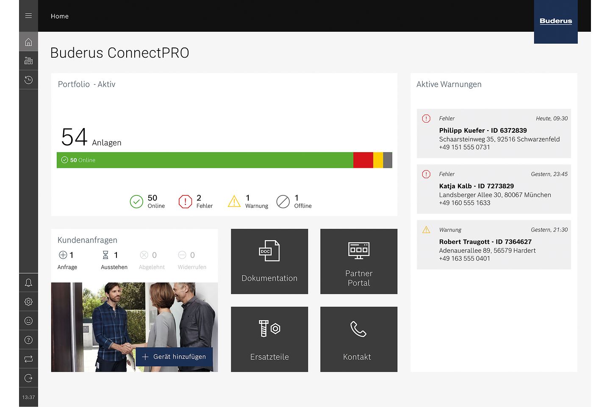Click address Schaarsteinweg 35, 92516 Schwarzenfeld

[499, 139]
